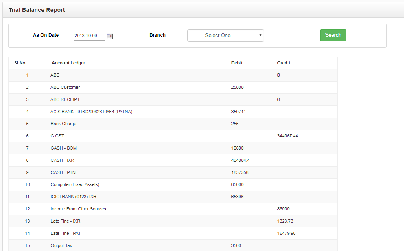Click the green Search button
The width and height of the screenshot is (404, 251).
(x=333, y=35)
